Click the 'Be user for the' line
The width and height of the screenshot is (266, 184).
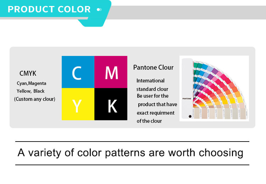[153, 96]
